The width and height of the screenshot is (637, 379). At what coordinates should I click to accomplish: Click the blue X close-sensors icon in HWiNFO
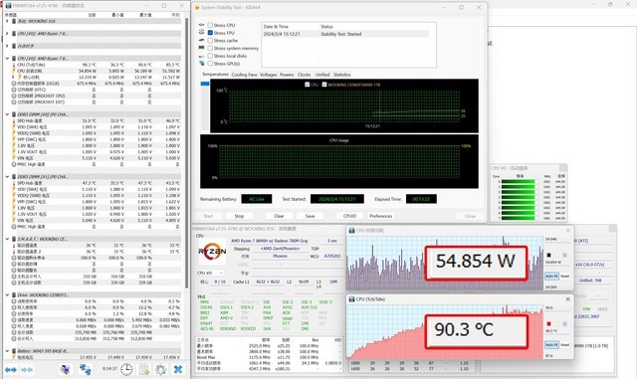click(178, 369)
